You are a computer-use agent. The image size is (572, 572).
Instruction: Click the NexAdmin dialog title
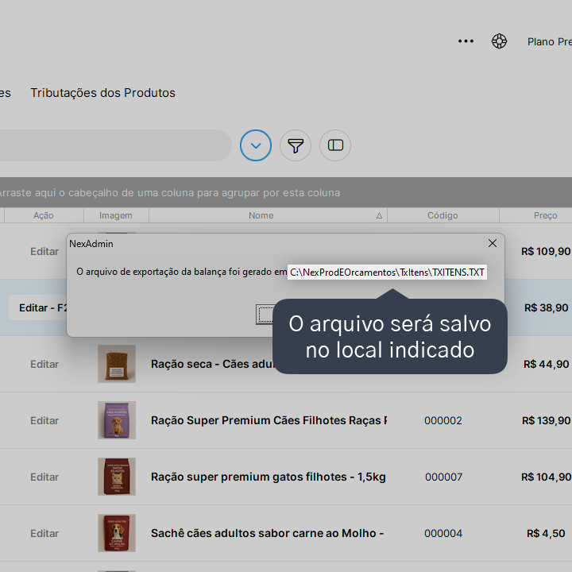91,244
